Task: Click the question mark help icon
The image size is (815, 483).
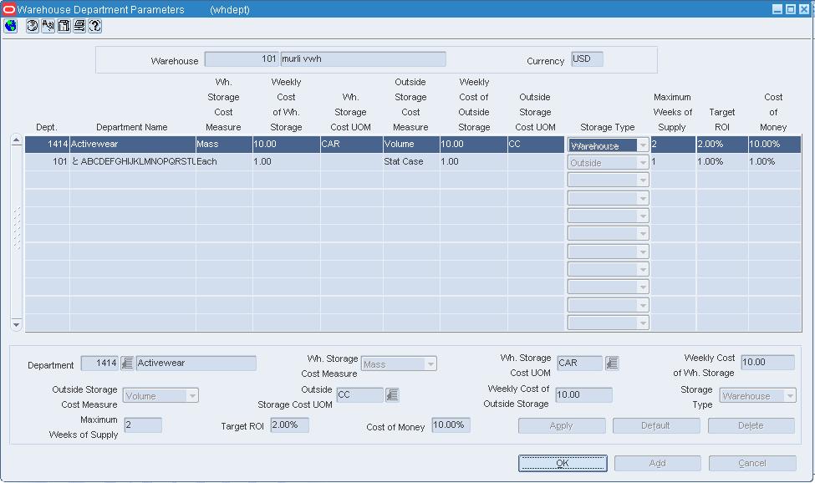Action: tap(94, 26)
